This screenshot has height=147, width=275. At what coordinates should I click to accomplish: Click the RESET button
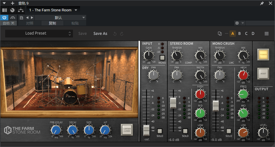point(263,74)
